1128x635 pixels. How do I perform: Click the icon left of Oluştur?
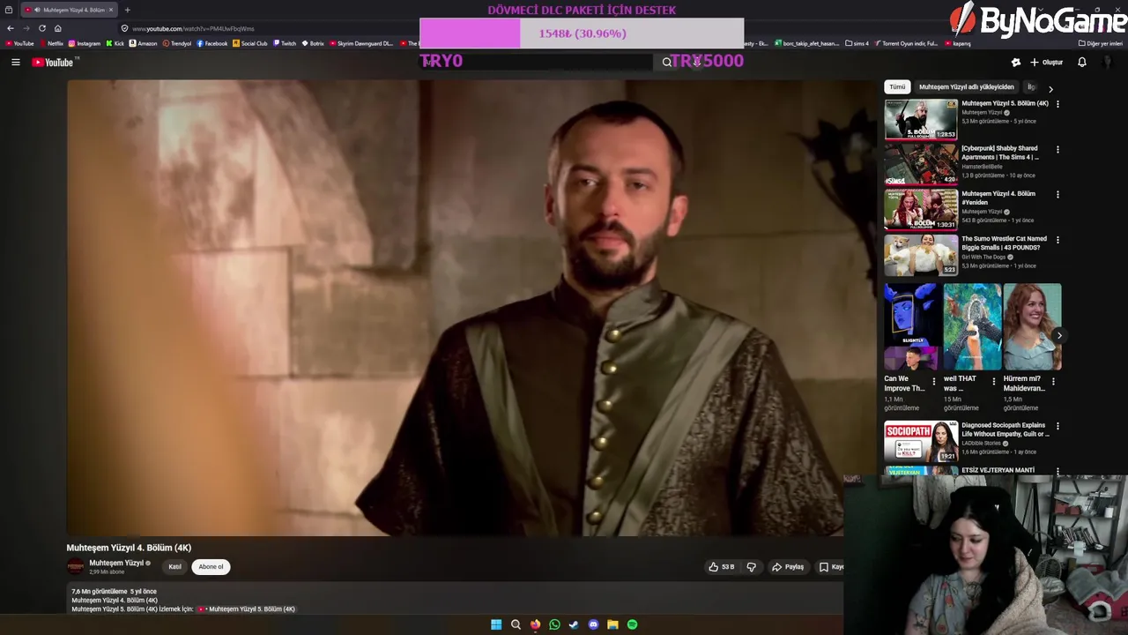click(1015, 62)
